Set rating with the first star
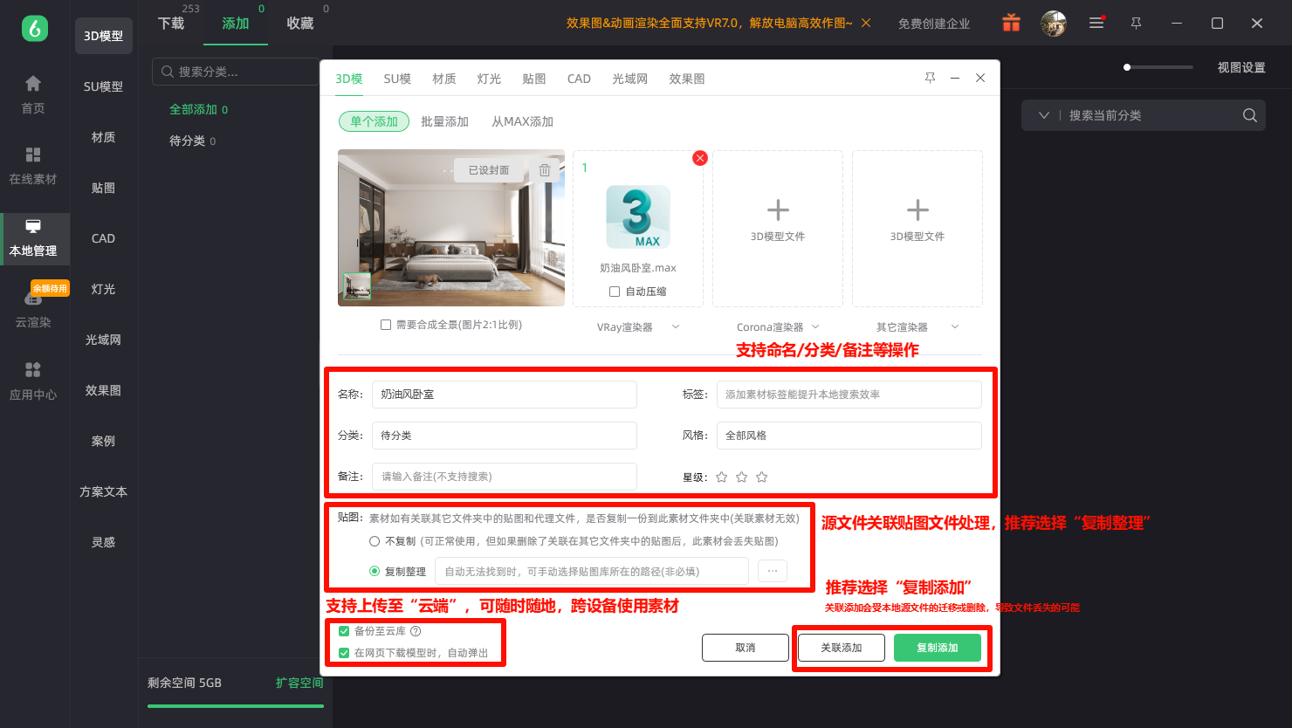This screenshot has height=728, width=1292. (722, 477)
